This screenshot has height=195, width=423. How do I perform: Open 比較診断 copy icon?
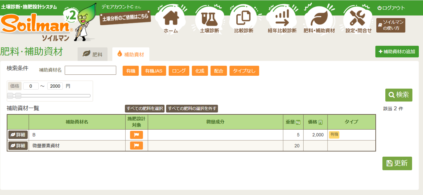tap(244, 20)
